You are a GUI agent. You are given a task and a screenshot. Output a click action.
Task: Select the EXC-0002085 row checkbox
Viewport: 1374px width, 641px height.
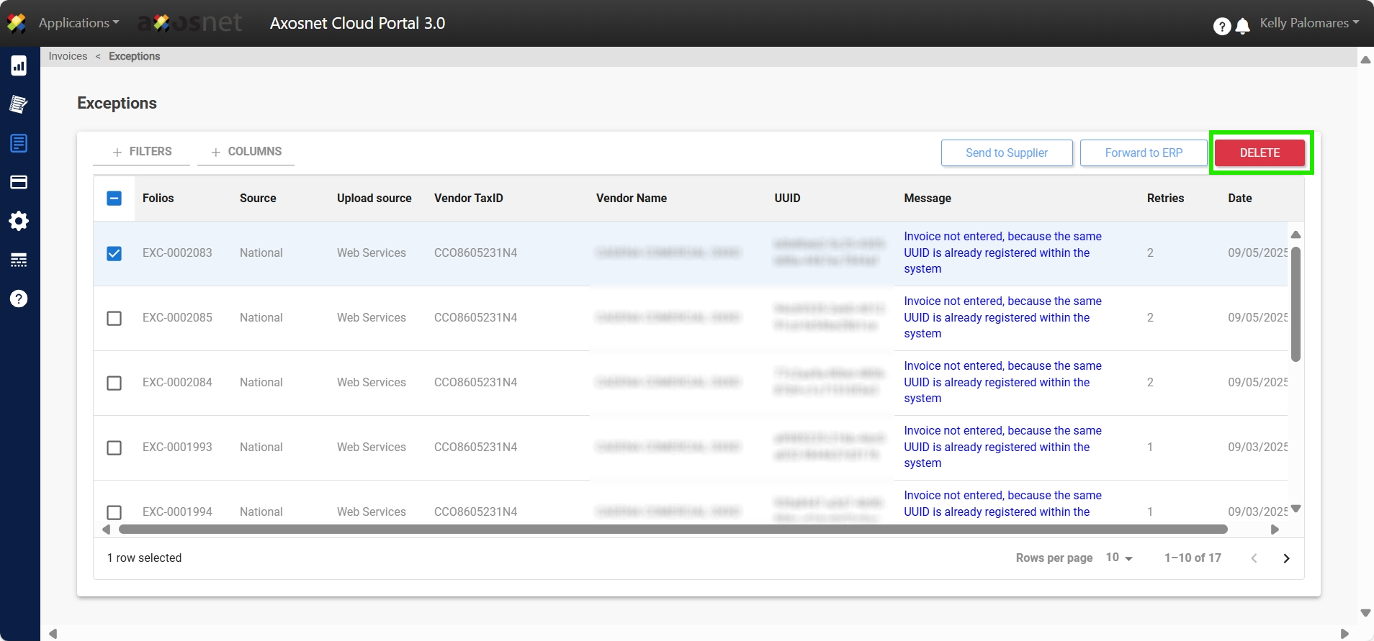click(114, 318)
